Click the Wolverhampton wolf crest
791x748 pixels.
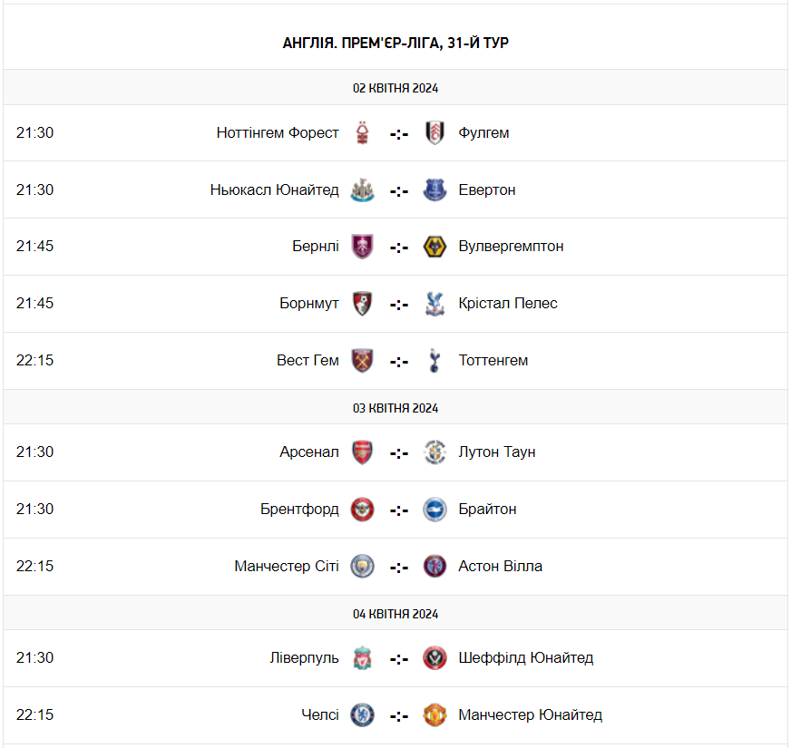tap(435, 247)
